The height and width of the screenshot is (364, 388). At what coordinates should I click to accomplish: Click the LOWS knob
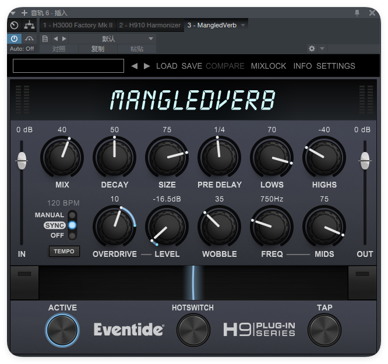[271, 157]
